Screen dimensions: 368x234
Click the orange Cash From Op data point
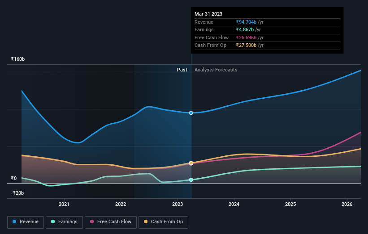pyautogui.click(x=191, y=163)
